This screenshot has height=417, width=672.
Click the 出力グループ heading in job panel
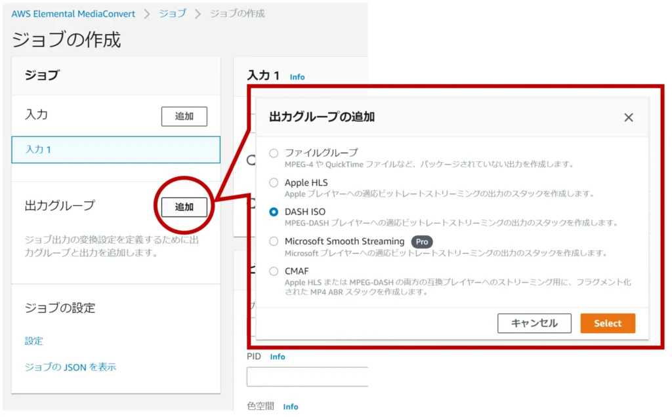pos(60,206)
